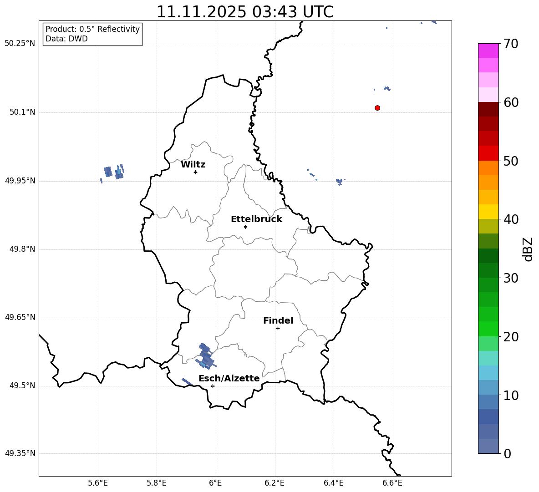Click the 20 value on the colorbar

pos(511,337)
